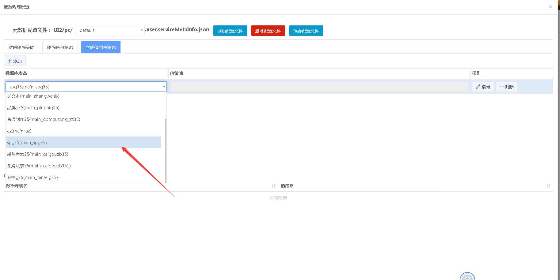
Task: Choose 采购主表35(main_caigouzb35) option
Action: click(38, 154)
